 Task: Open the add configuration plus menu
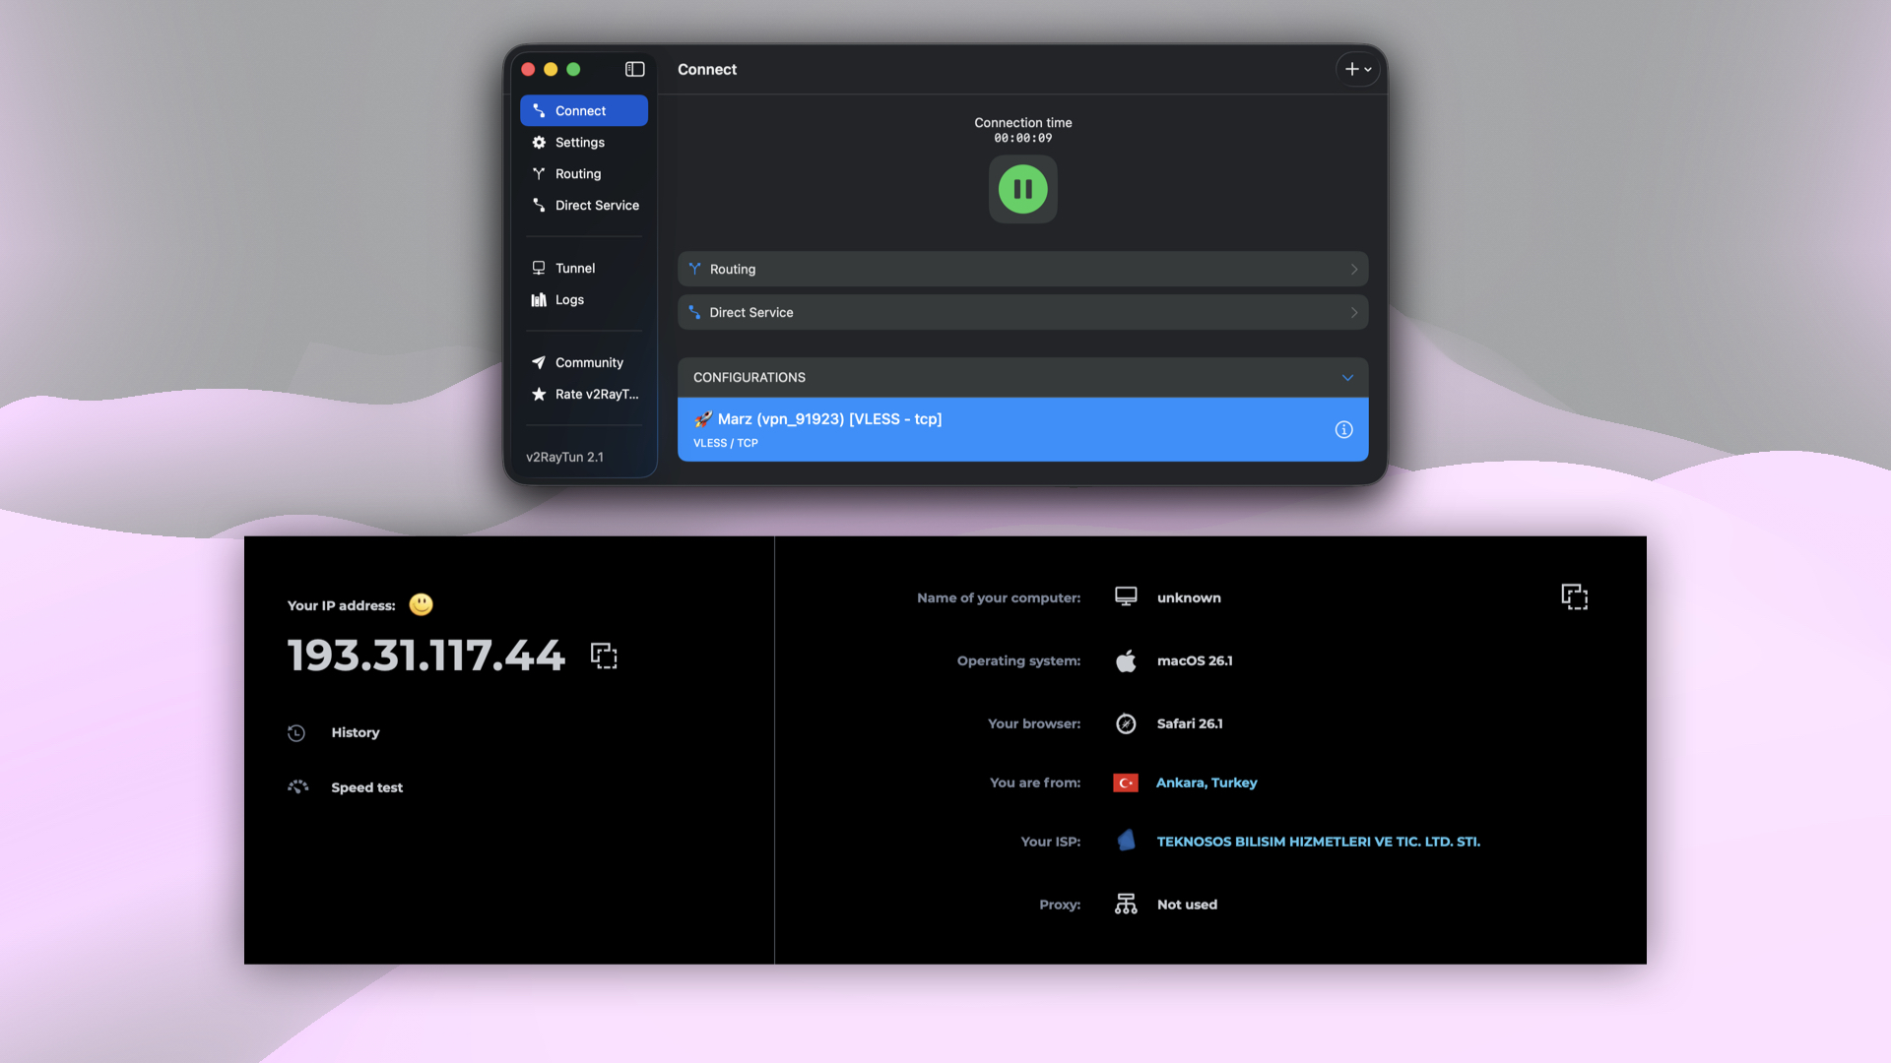1357,69
